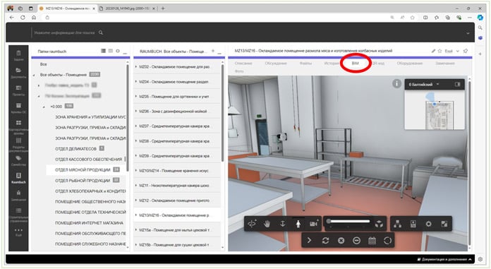Open the 3D viewer settings gear
The width and height of the screenshot is (491, 269).
[x=428, y=224]
